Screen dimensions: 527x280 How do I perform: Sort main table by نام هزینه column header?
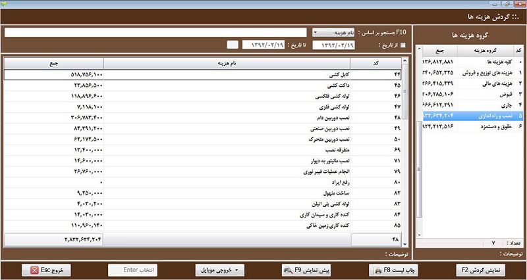click(227, 63)
